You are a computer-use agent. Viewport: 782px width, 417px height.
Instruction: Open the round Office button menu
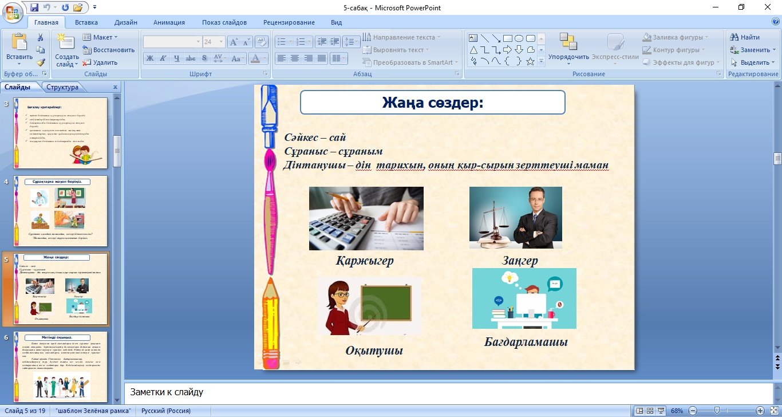(13, 11)
